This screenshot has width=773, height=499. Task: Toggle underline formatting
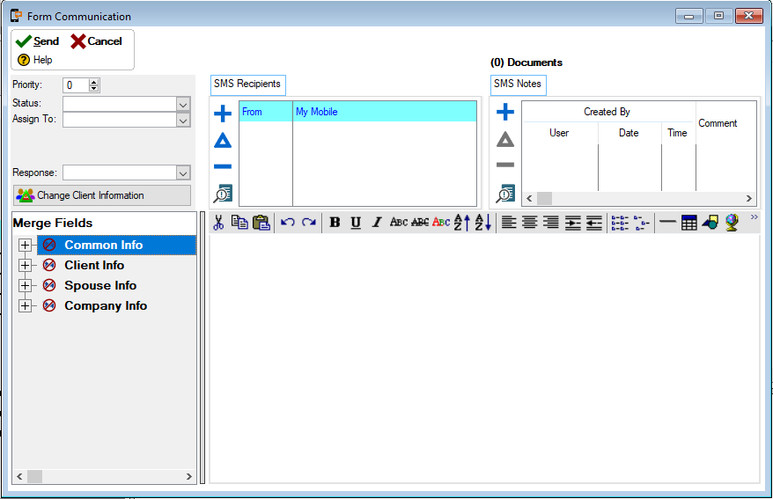pos(356,223)
